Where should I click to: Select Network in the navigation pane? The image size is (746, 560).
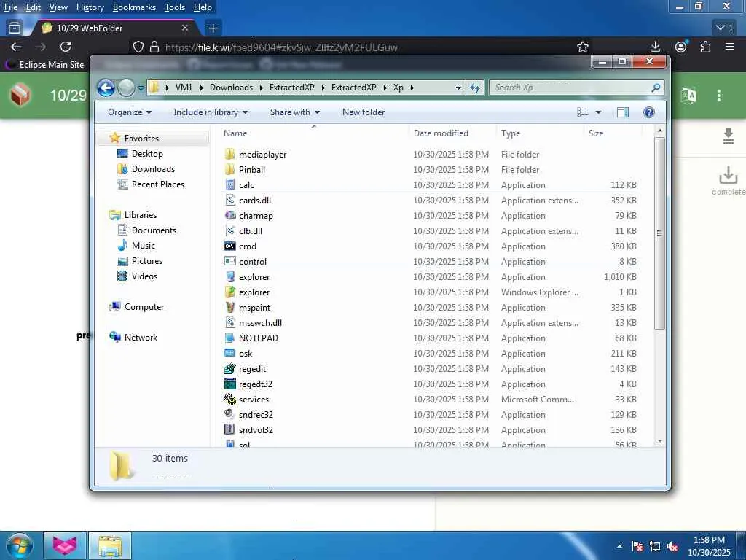141,337
